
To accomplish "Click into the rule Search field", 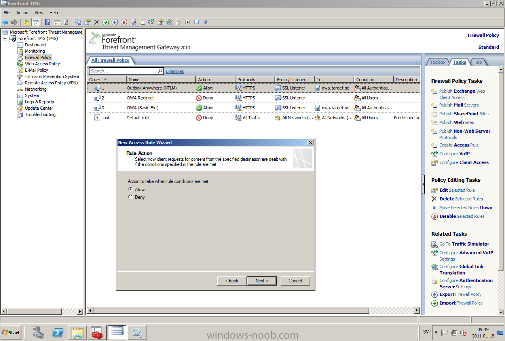I will (x=123, y=71).
